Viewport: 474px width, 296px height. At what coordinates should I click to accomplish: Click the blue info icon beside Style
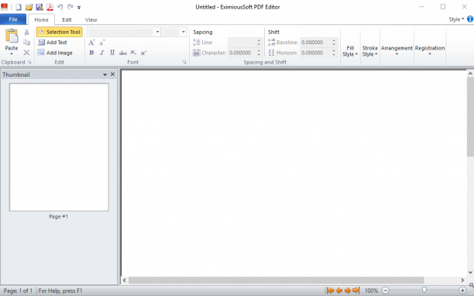[470, 19]
